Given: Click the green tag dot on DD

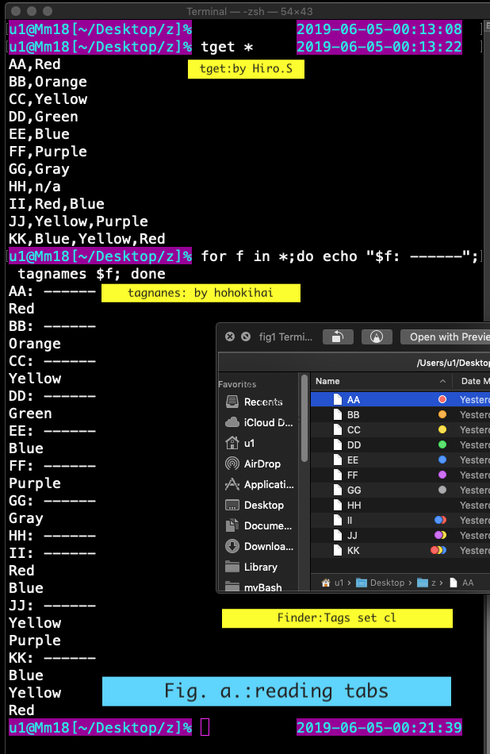Looking at the screenshot, I should 442,445.
